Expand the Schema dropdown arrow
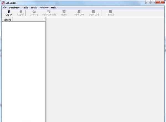 pos(44,19)
